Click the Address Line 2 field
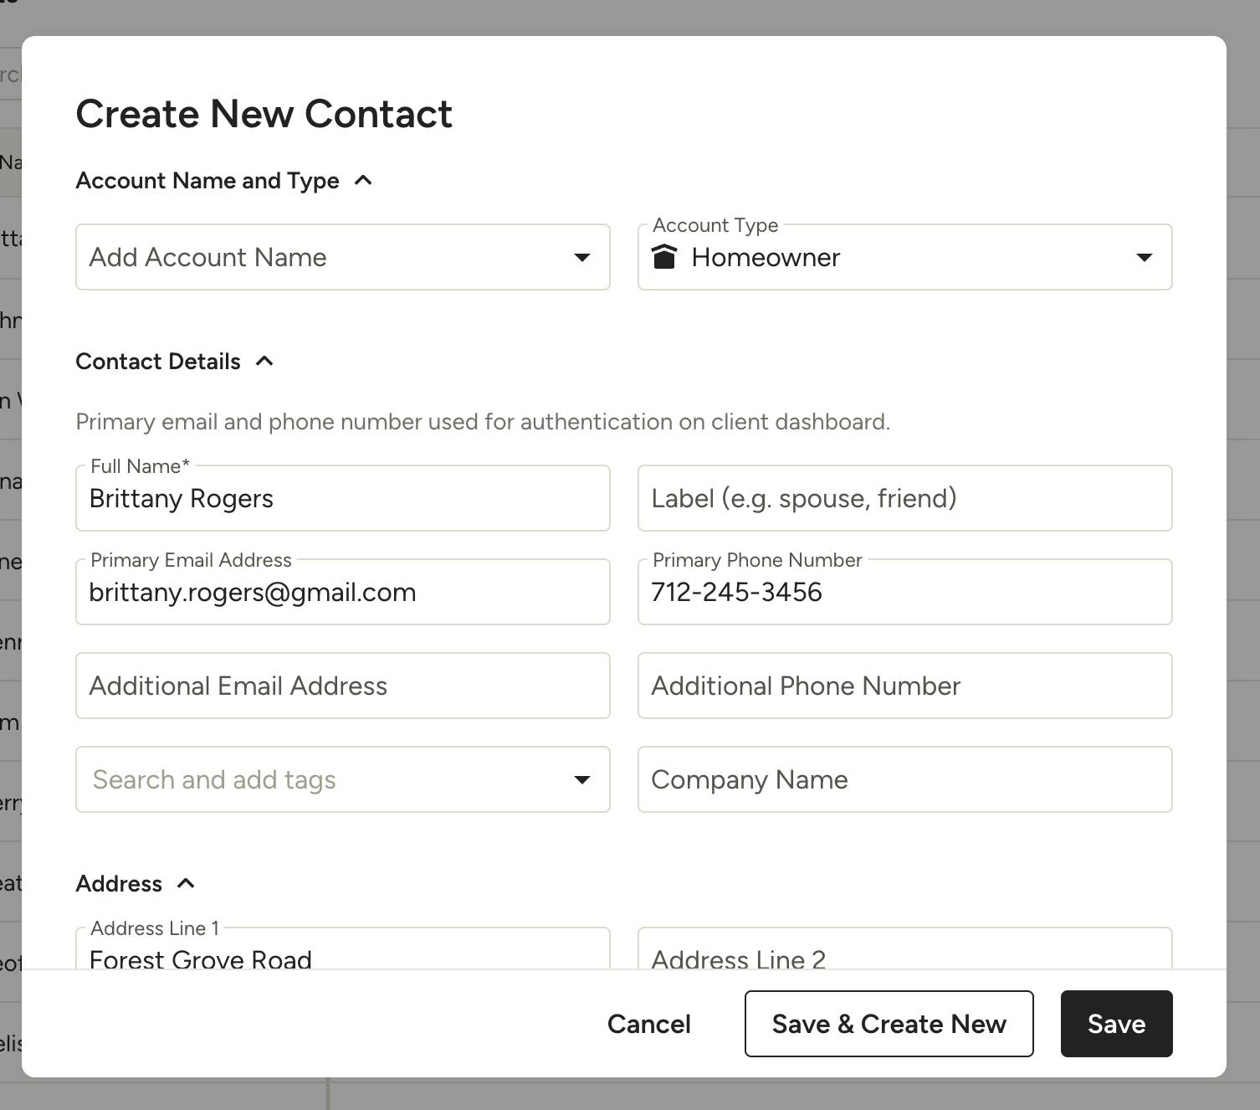The width and height of the screenshot is (1260, 1110). [905, 948]
